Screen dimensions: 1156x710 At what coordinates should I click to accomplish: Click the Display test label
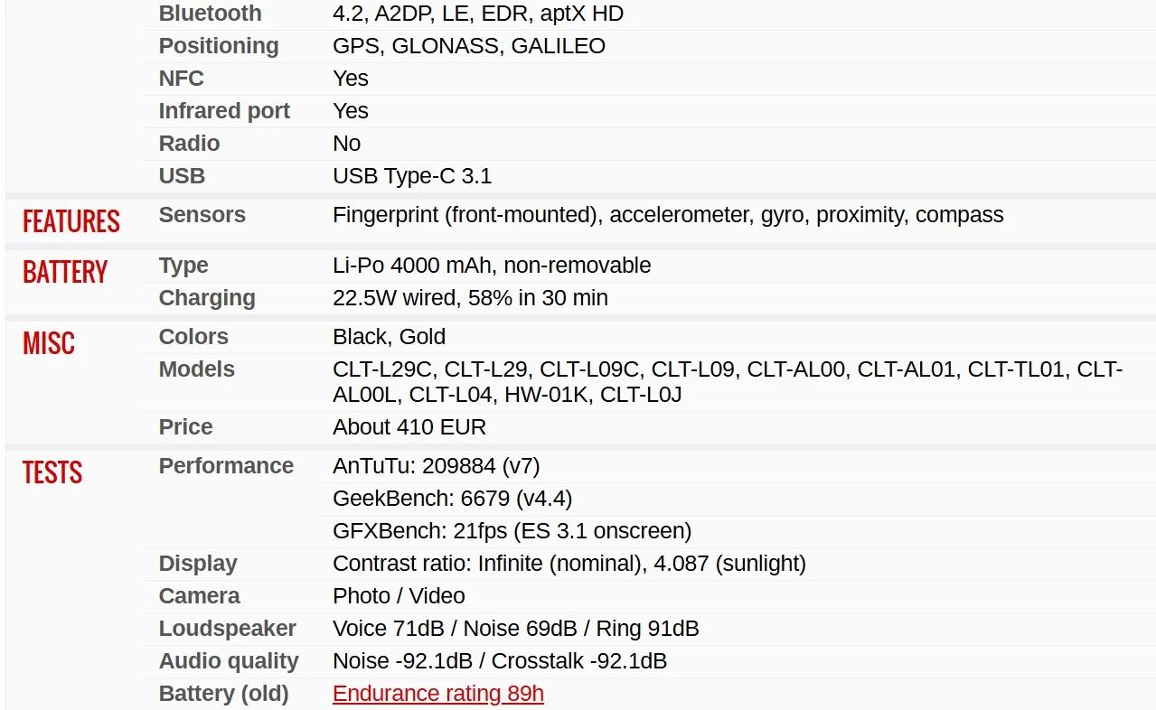click(x=198, y=564)
